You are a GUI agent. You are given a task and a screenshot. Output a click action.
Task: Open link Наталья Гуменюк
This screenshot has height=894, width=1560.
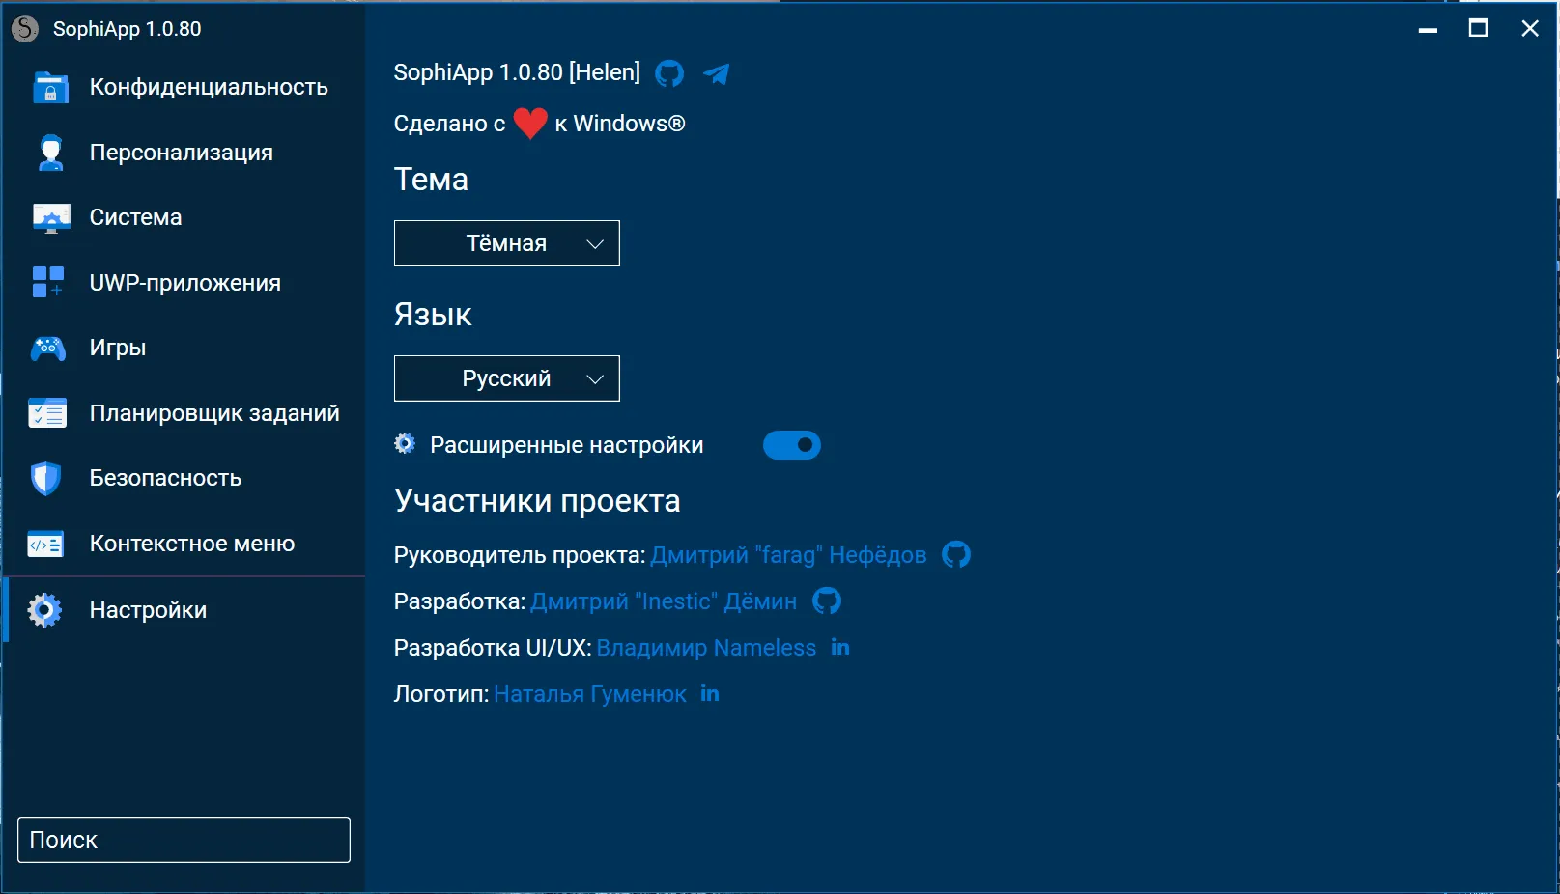[x=590, y=694]
